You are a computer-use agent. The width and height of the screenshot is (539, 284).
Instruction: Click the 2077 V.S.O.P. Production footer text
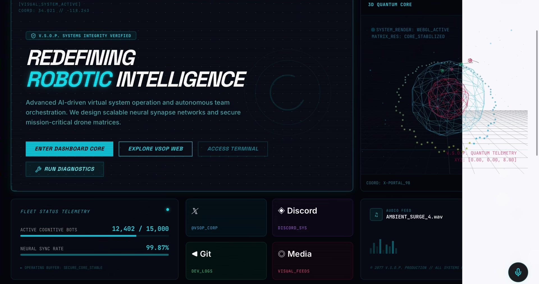point(416,268)
